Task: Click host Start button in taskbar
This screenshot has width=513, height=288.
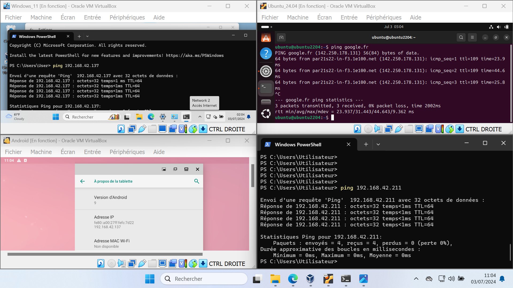Action: pos(150,279)
